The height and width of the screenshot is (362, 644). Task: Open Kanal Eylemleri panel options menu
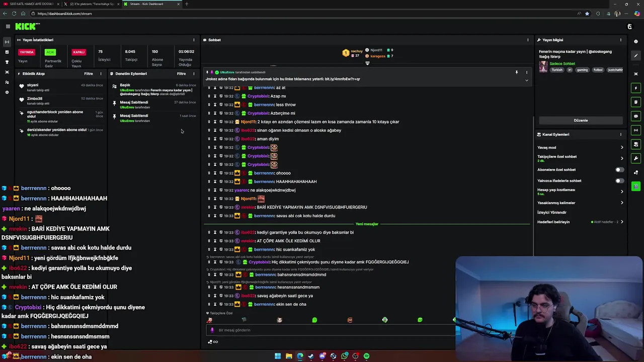coord(620,134)
